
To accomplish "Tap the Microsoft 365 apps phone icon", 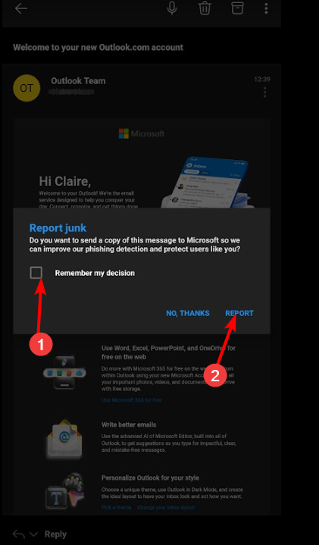I will tap(64, 373).
